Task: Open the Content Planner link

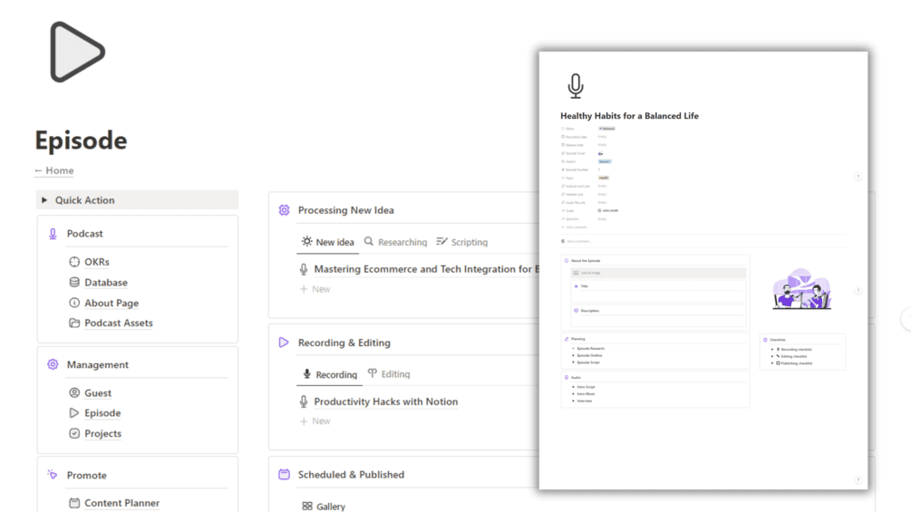Action: [122, 503]
